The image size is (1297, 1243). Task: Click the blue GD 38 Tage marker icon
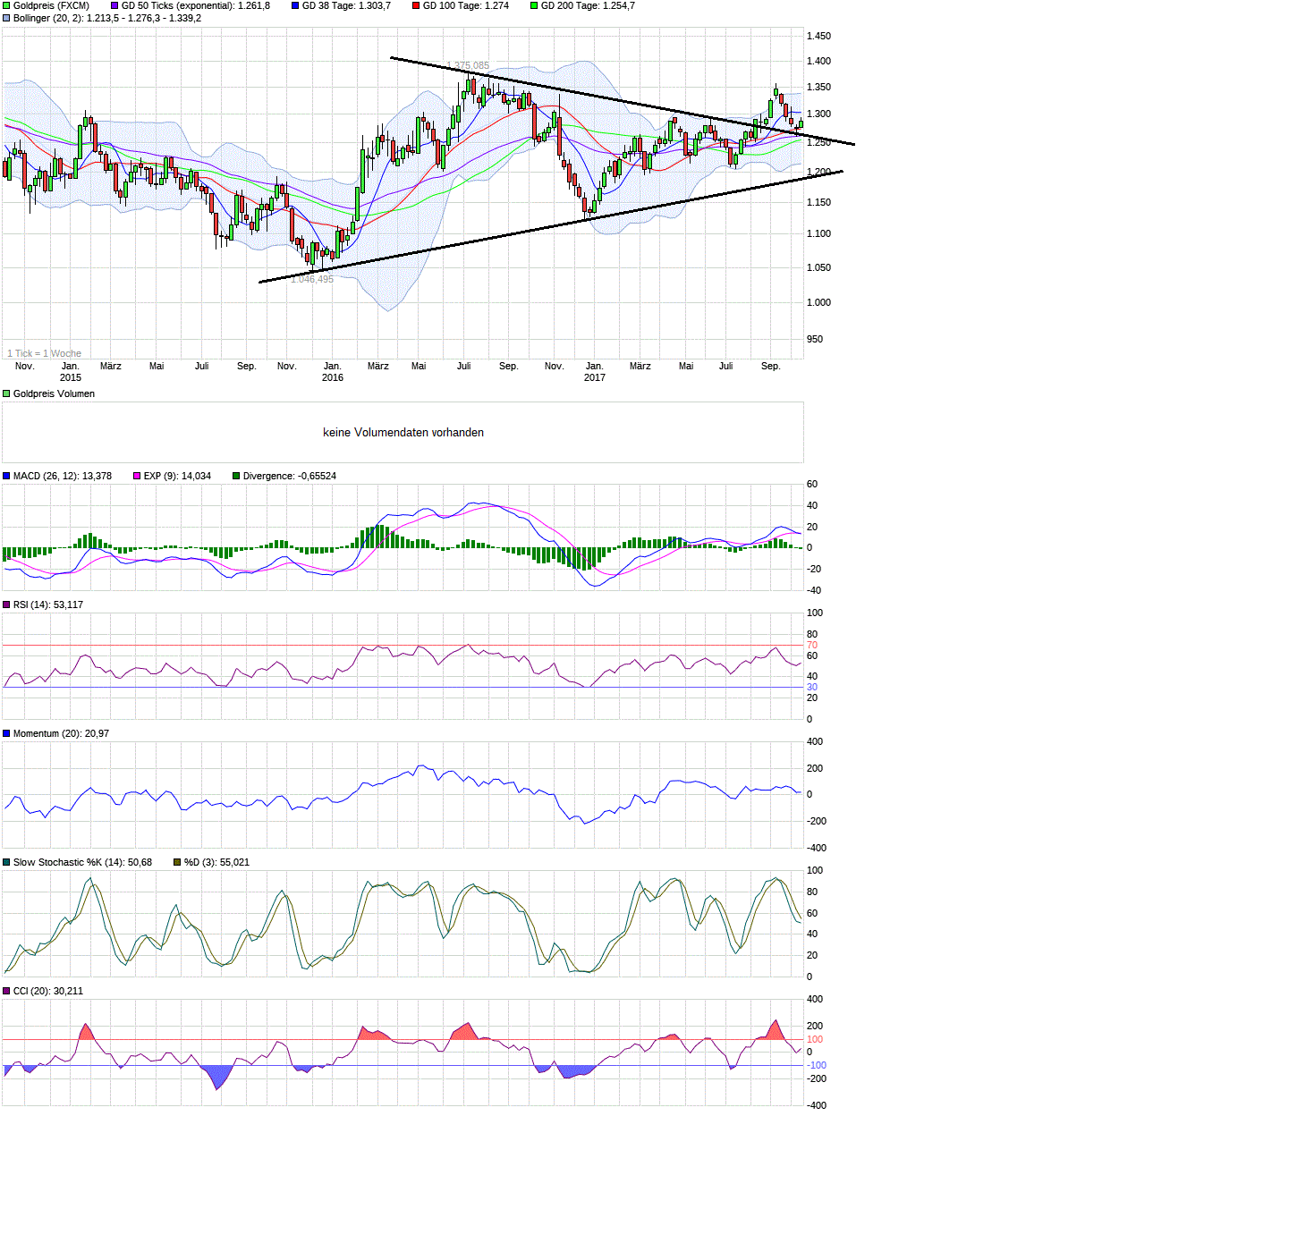click(297, 4)
